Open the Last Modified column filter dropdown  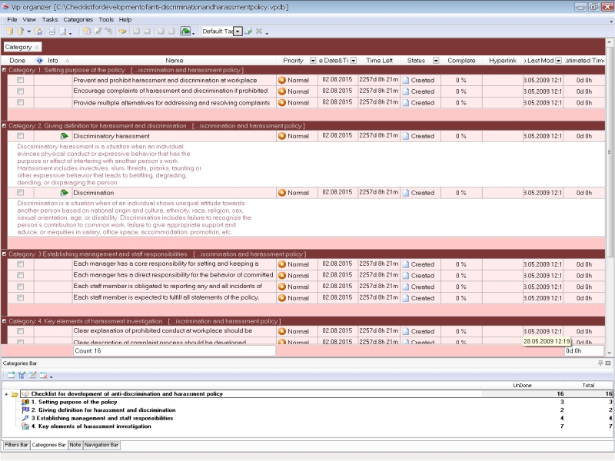tap(558, 61)
